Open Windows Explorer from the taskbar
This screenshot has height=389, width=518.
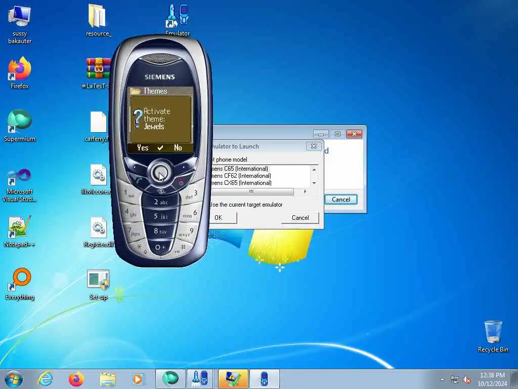click(108, 379)
